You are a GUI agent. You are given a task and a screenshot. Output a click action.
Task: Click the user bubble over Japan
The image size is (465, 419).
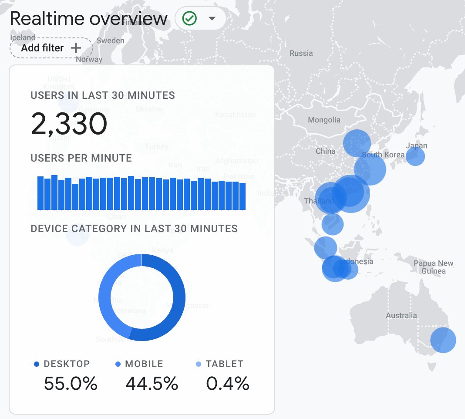tap(415, 156)
